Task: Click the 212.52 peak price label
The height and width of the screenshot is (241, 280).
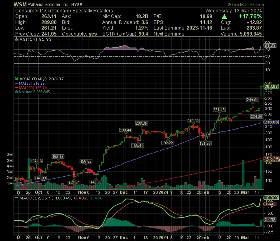Action: tap(193, 121)
